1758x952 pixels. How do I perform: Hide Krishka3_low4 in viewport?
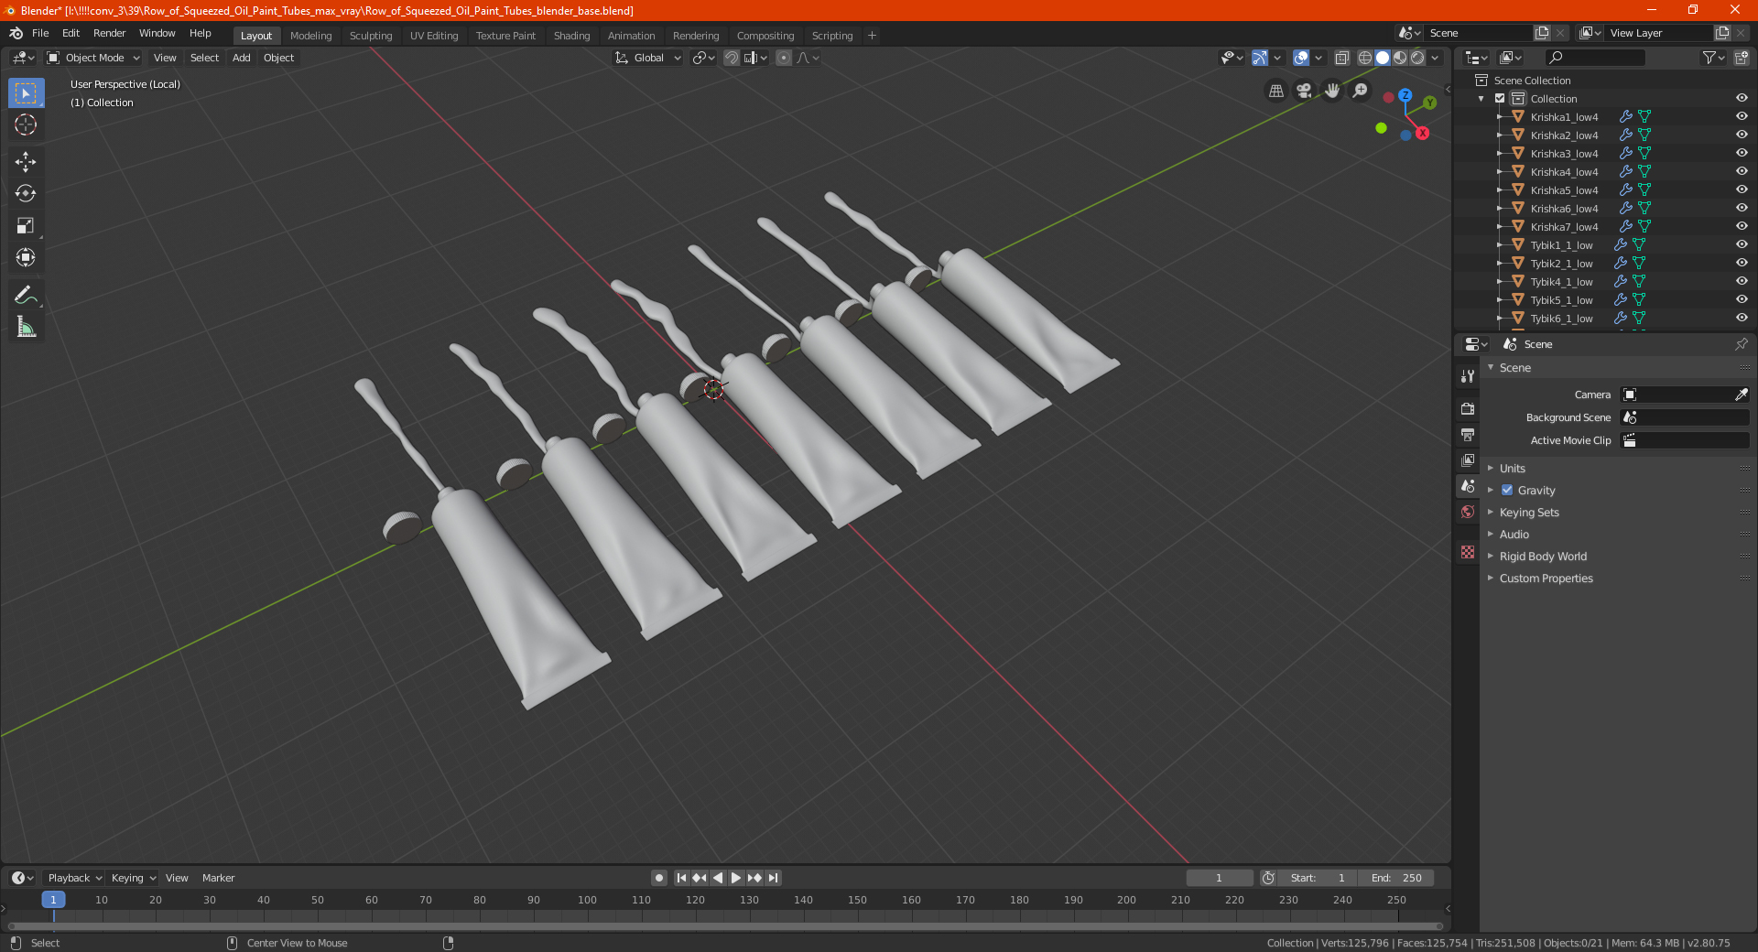(1742, 153)
